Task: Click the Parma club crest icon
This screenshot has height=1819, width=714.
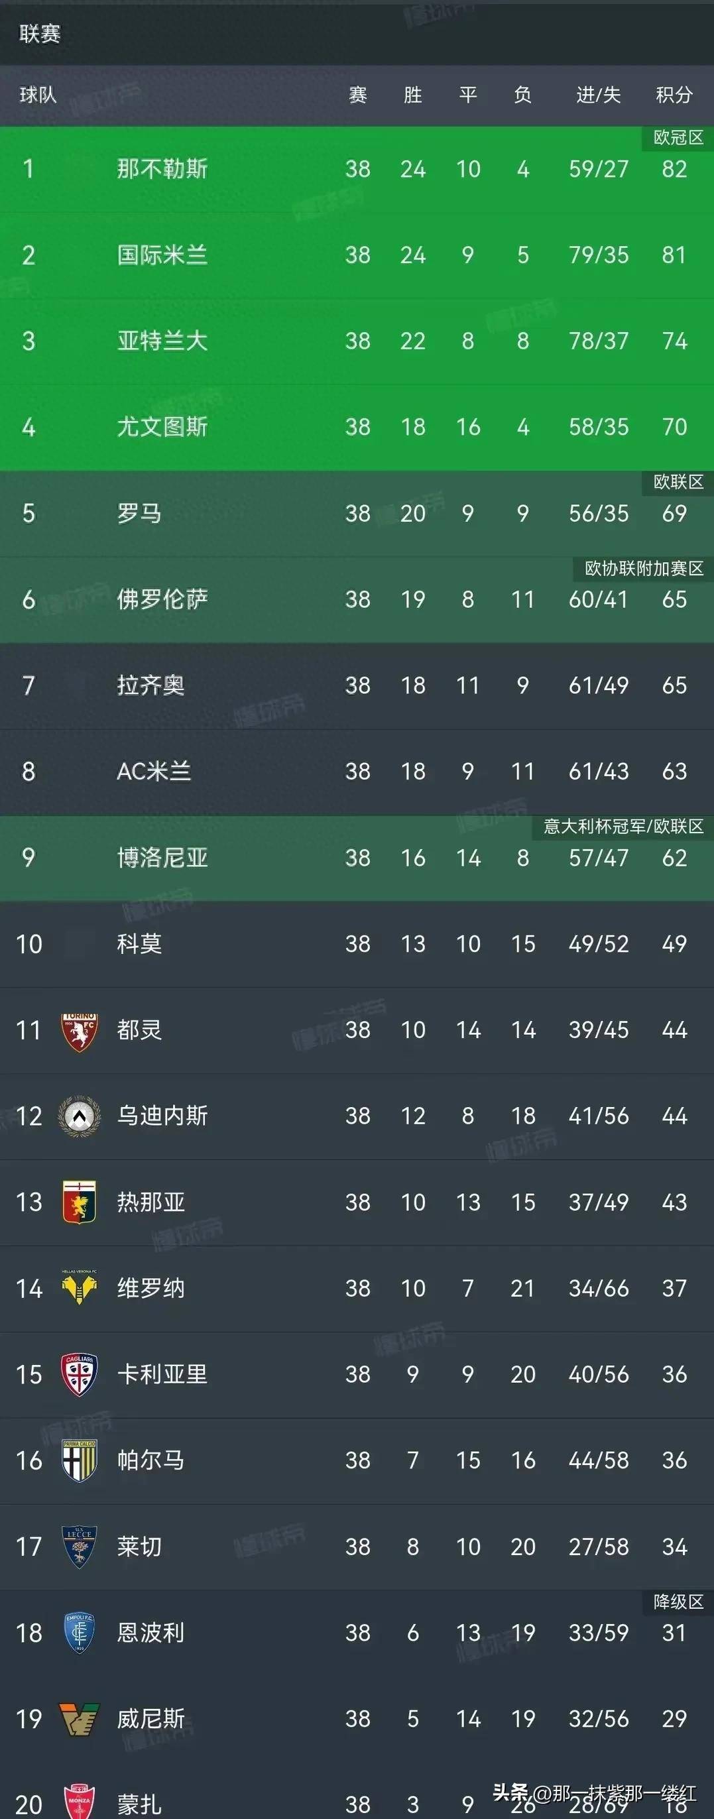Action: (x=79, y=1460)
